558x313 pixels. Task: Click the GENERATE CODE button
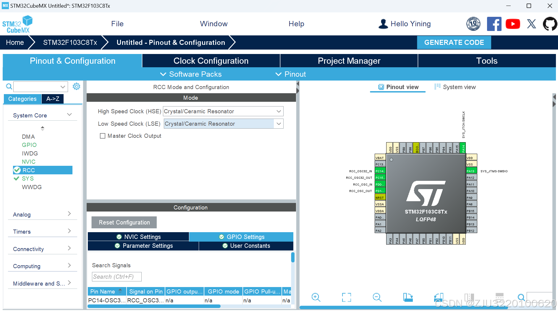[x=454, y=42]
